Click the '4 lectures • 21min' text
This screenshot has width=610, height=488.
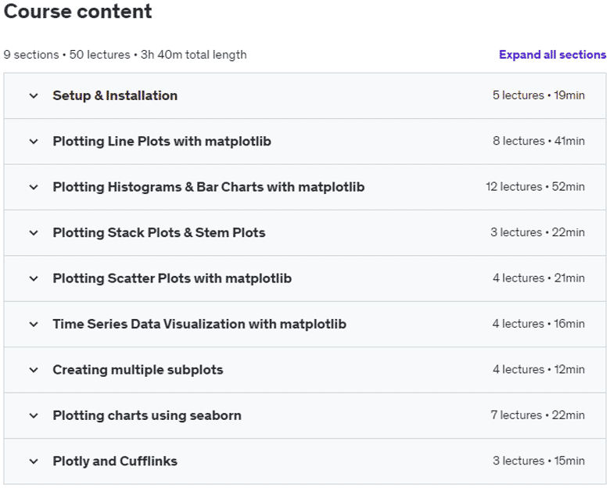click(x=538, y=278)
